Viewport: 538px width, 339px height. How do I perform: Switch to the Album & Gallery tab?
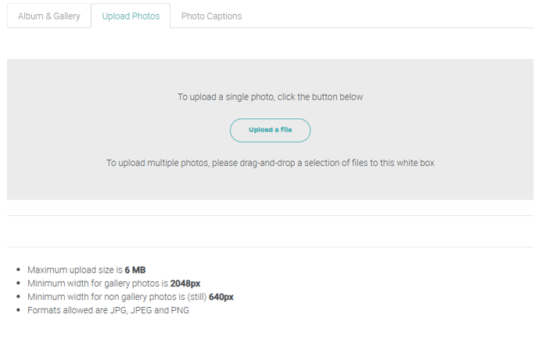coord(49,16)
